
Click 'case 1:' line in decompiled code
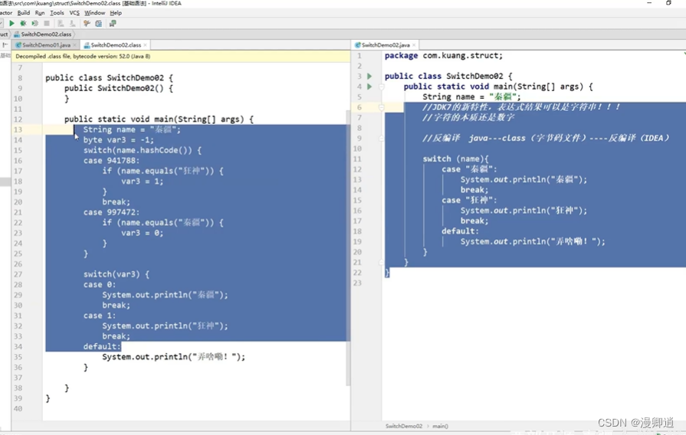[x=100, y=316]
